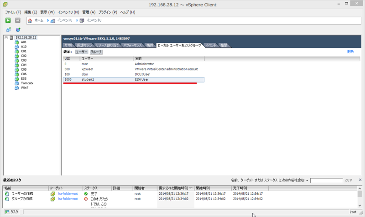Click the green completed status icon

(x=86, y=194)
